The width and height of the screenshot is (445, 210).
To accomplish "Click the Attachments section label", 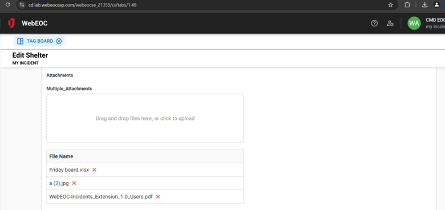I will pyautogui.click(x=59, y=75).
